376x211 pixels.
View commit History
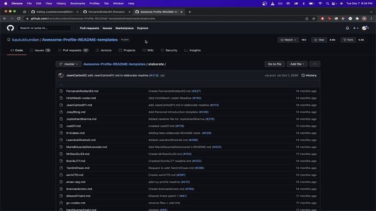click(x=309, y=76)
